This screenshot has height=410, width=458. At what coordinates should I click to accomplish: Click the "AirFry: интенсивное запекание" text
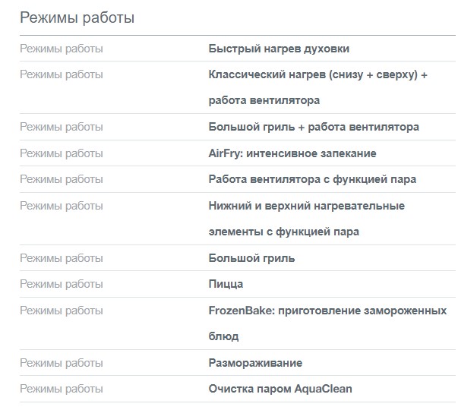292,153
